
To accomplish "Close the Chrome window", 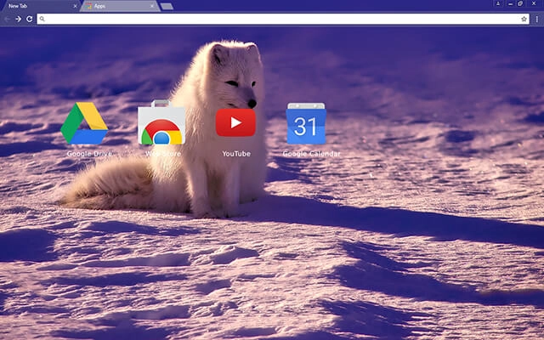I will [534, 3].
